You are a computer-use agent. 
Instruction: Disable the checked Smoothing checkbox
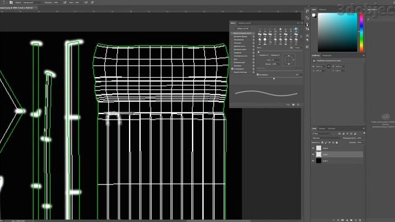pos(232,68)
